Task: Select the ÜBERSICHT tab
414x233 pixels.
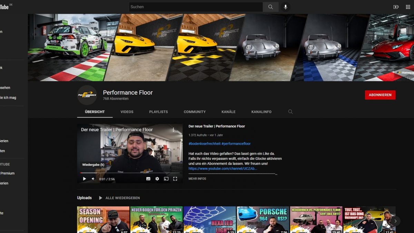Action: tap(95, 112)
